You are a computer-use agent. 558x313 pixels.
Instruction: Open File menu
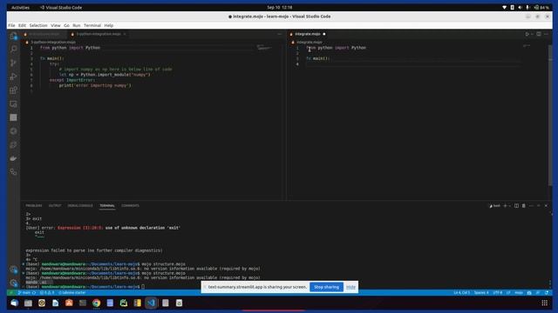point(11,25)
